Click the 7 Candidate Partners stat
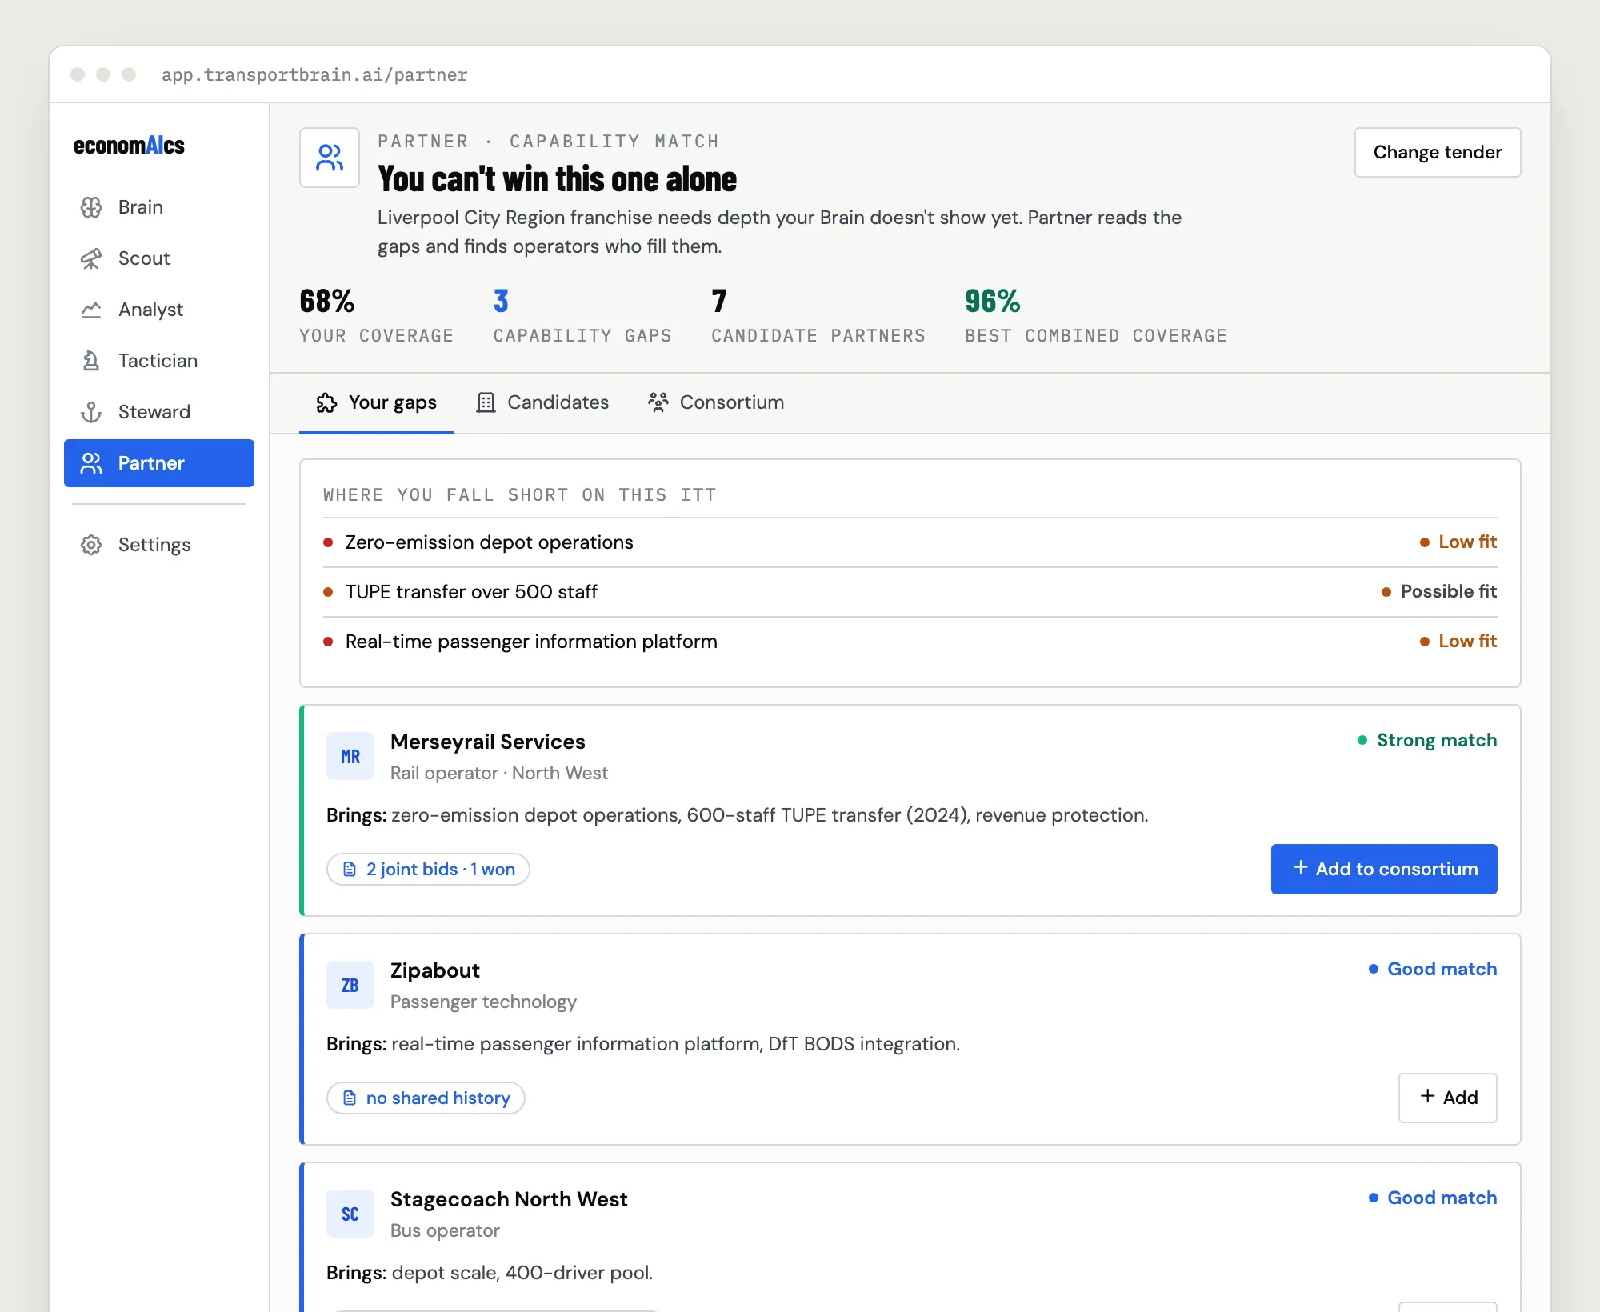This screenshot has width=1600, height=1312. point(818,315)
